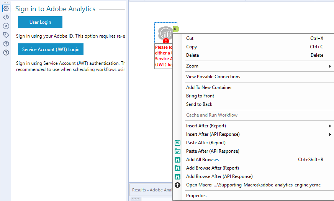Expand Insert After (Report) submenu arrow
The height and width of the screenshot is (201, 334).
[330, 126]
